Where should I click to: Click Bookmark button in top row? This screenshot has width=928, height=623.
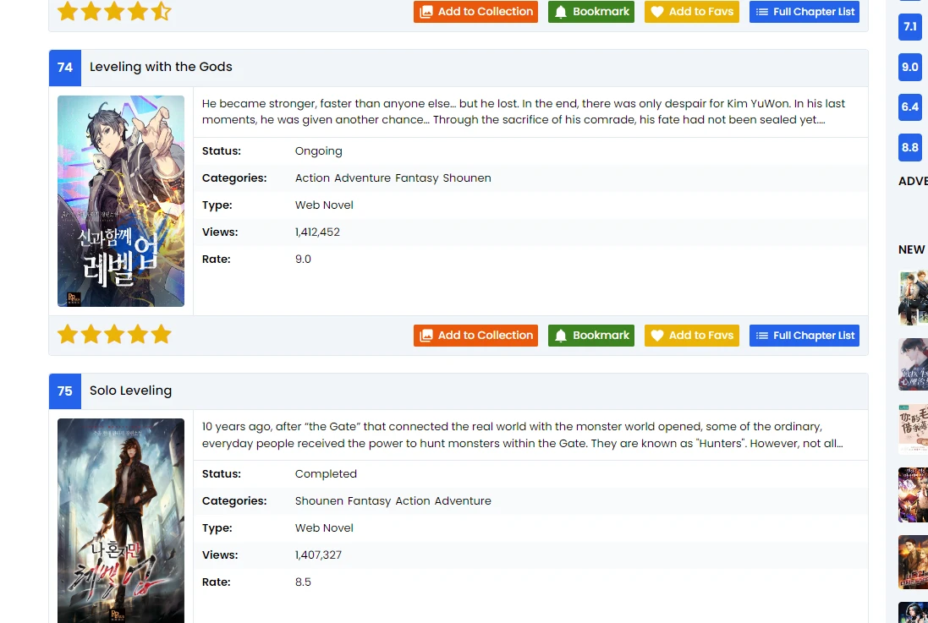(x=590, y=12)
